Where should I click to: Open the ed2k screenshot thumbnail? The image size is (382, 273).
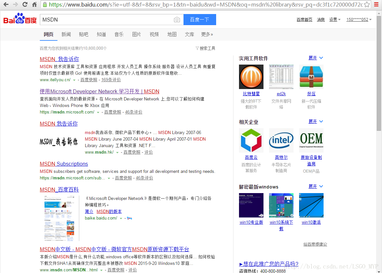click(281, 77)
